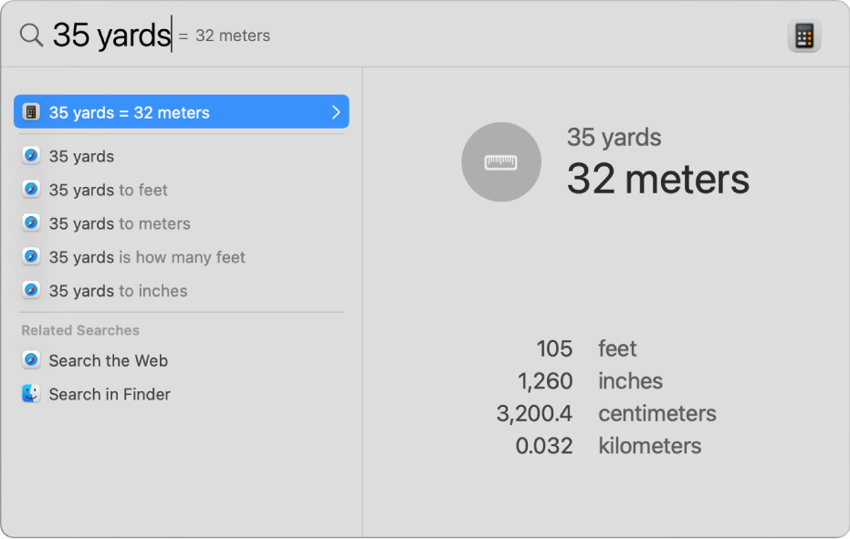Click Safari icon beside '35 yards to inches'
The height and width of the screenshot is (539, 850).
pyautogui.click(x=31, y=291)
